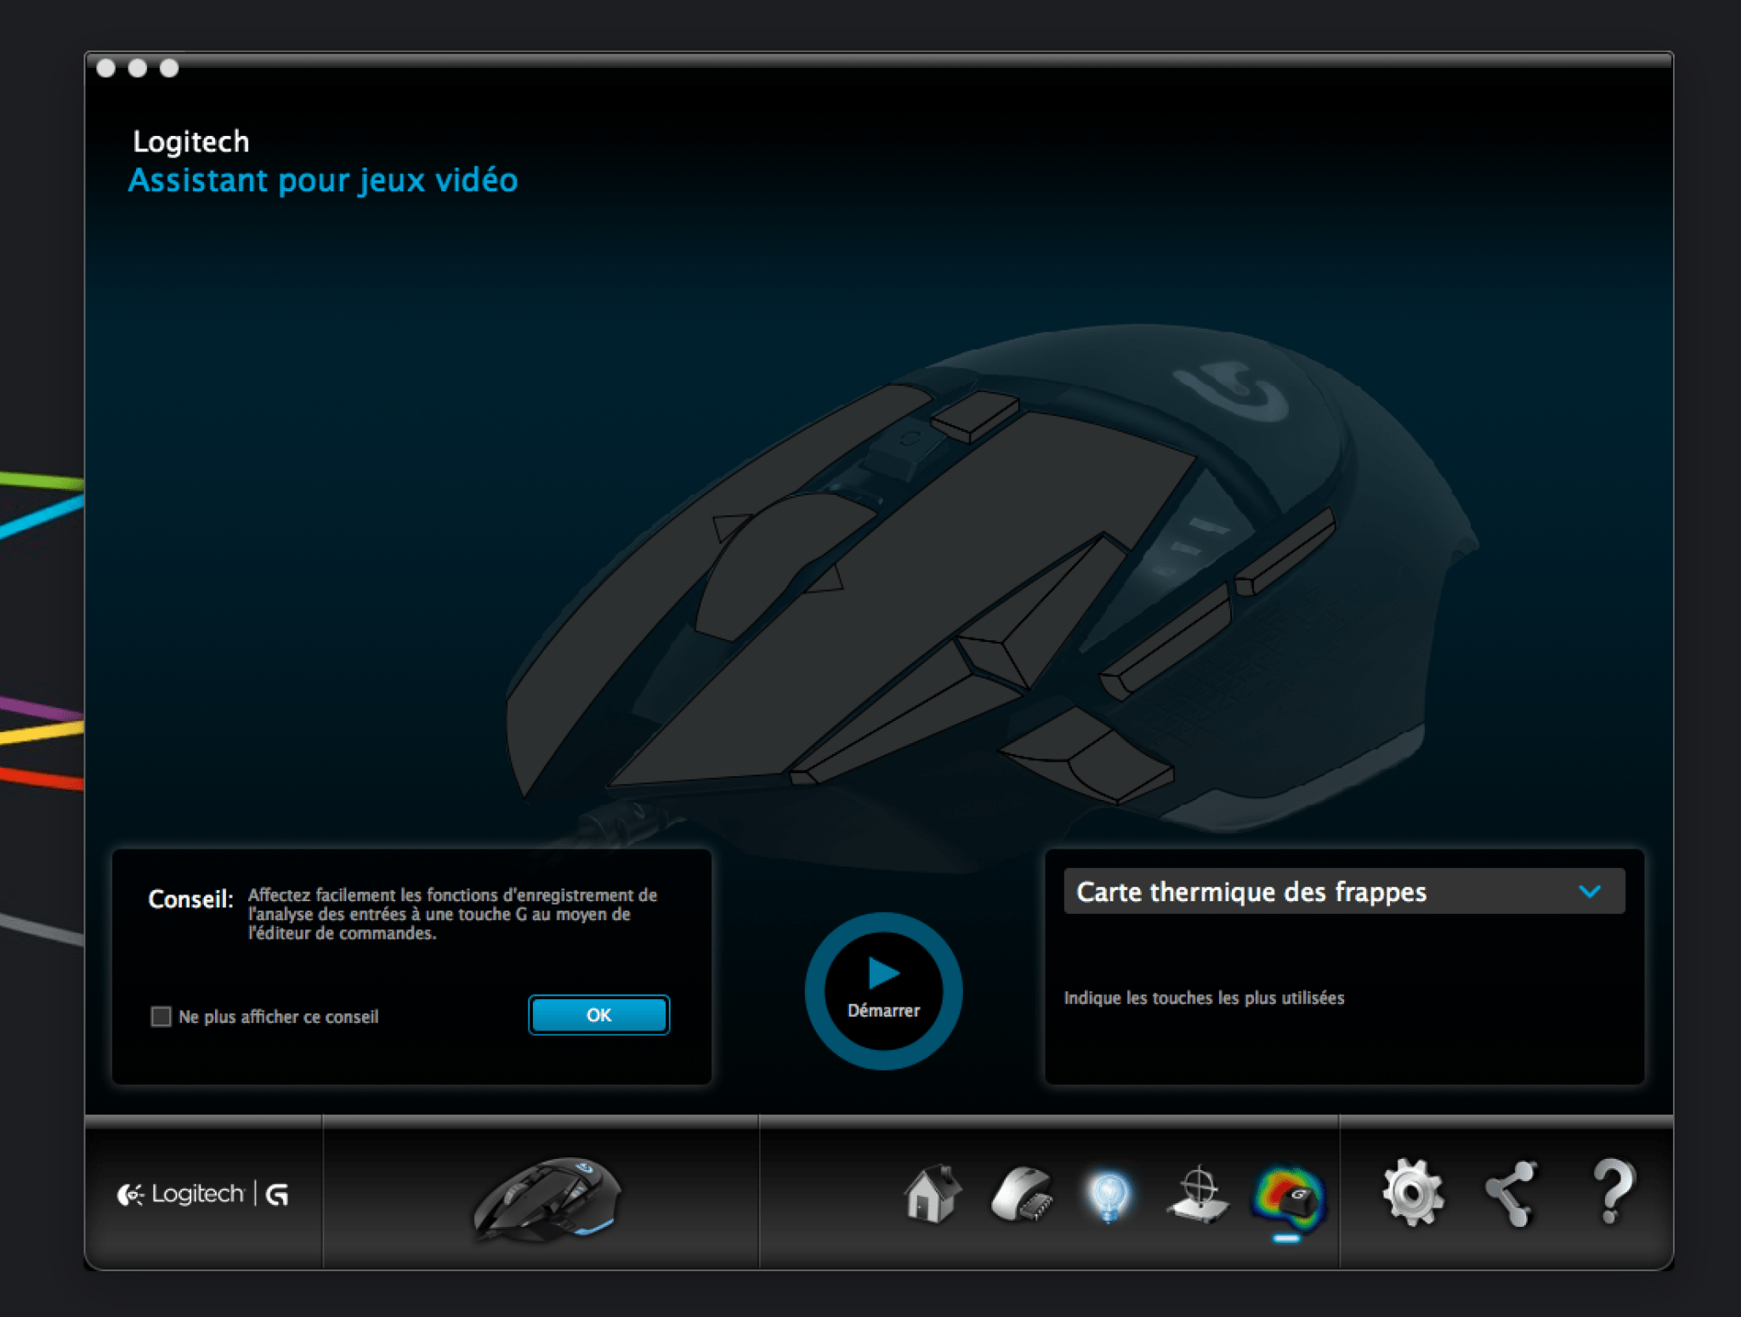Click 'Indique les touches les plus utilisées' text
This screenshot has width=1741, height=1317.
pyautogui.click(x=1204, y=997)
